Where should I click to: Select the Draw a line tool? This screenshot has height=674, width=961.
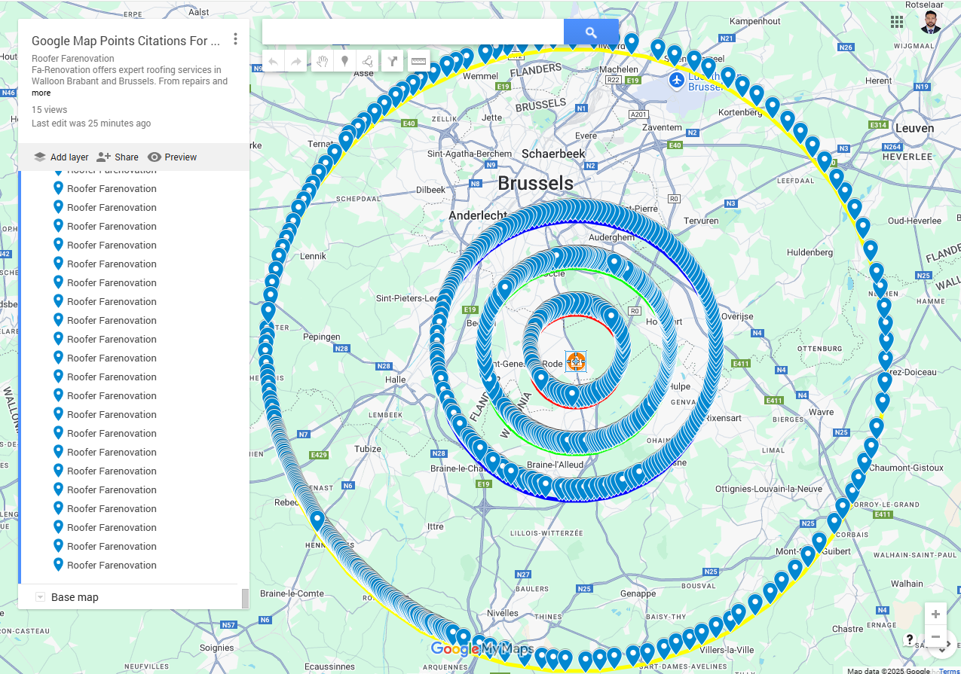pos(368,60)
